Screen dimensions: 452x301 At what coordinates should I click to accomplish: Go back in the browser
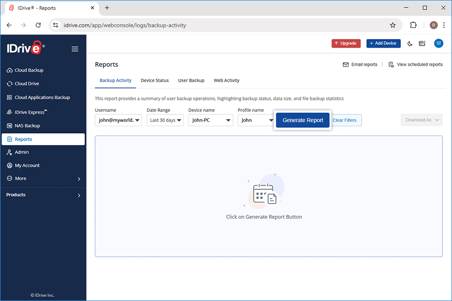click(9, 25)
